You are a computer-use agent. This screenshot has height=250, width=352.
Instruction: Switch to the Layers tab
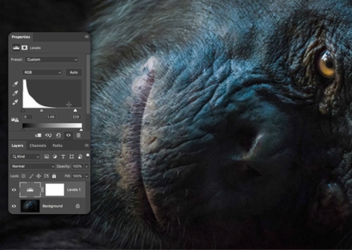tap(18, 146)
